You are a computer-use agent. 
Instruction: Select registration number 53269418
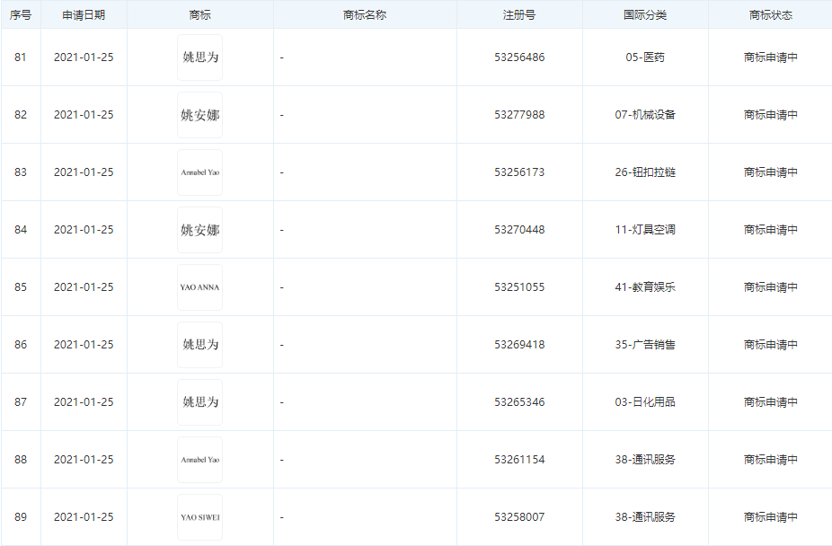[x=519, y=345]
